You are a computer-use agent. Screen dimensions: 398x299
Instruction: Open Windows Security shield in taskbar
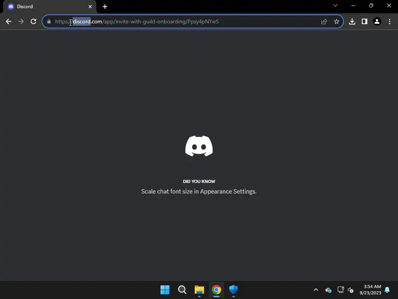[234, 290]
